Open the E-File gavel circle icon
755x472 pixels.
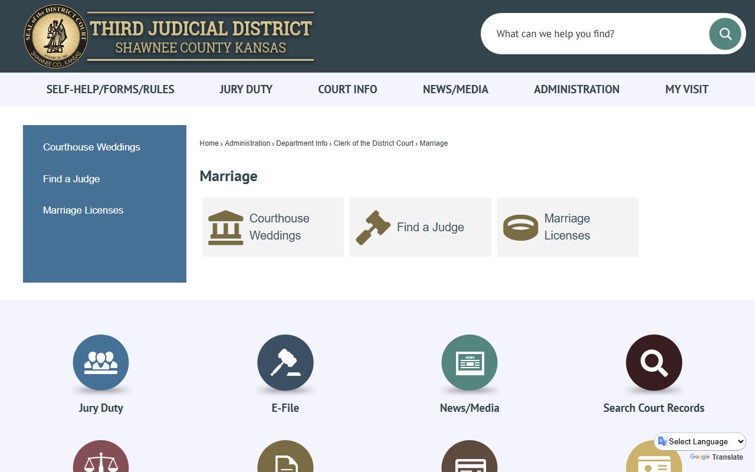pos(285,362)
